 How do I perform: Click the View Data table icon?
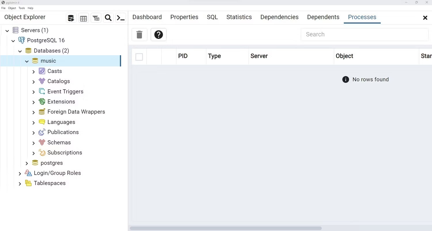click(x=84, y=18)
